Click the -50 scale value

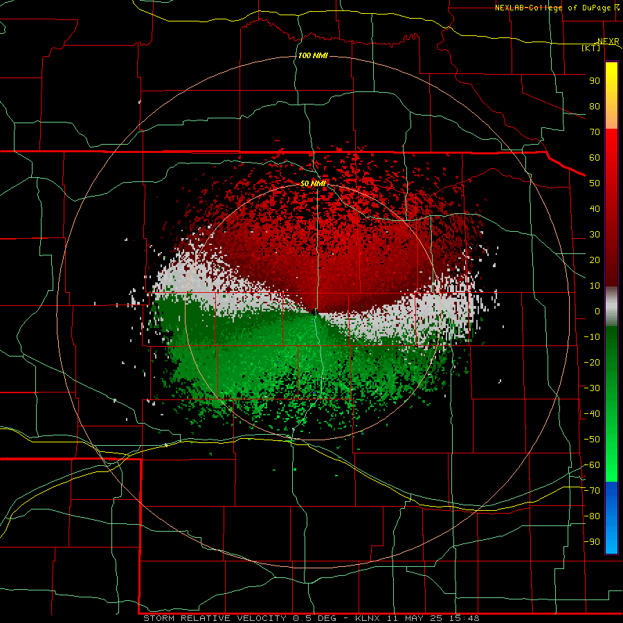coord(592,440)
